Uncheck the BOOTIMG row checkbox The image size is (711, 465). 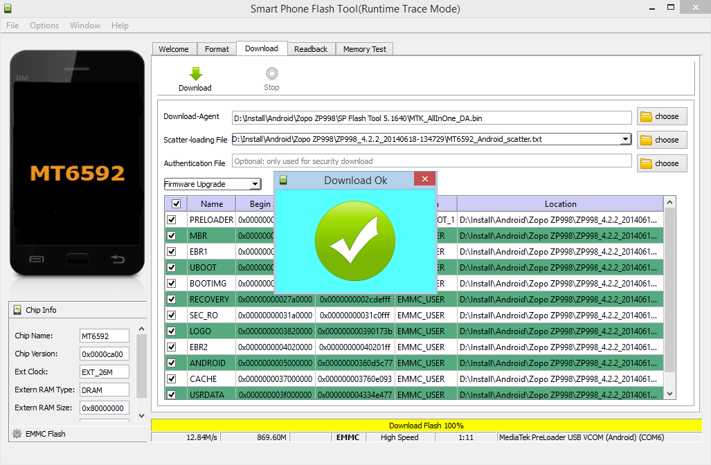[172, 283]
